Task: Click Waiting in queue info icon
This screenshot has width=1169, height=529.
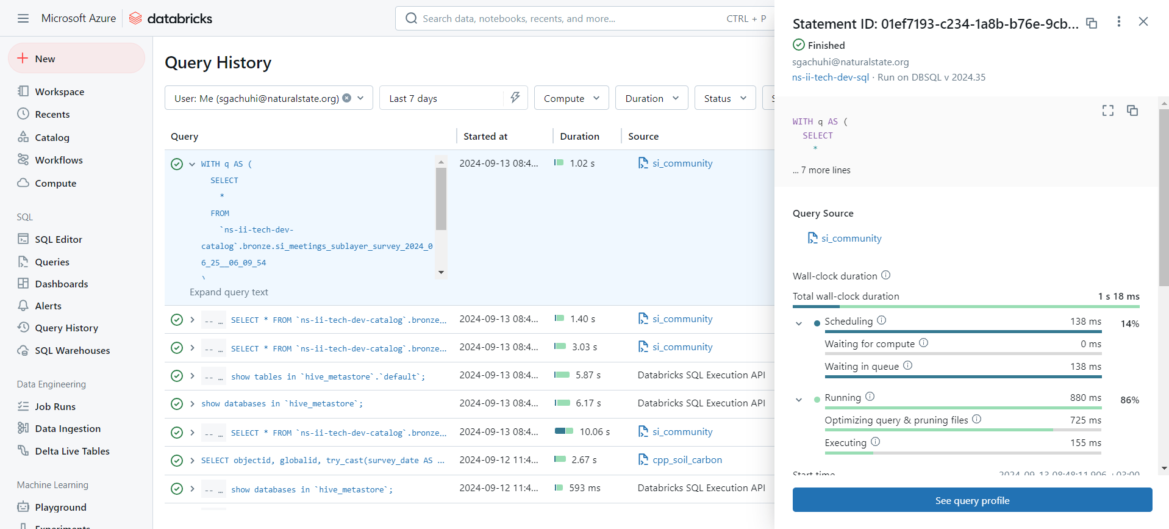Action: tap(908, 365)
